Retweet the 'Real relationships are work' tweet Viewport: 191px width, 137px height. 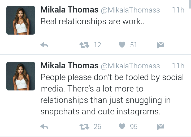(x=84, y=45)
